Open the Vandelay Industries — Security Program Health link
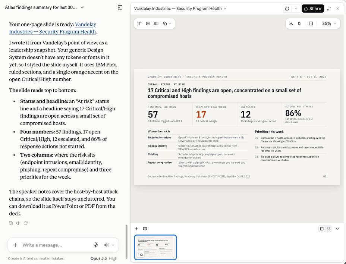Screen dimensions: 346x264 click(53, 28)
